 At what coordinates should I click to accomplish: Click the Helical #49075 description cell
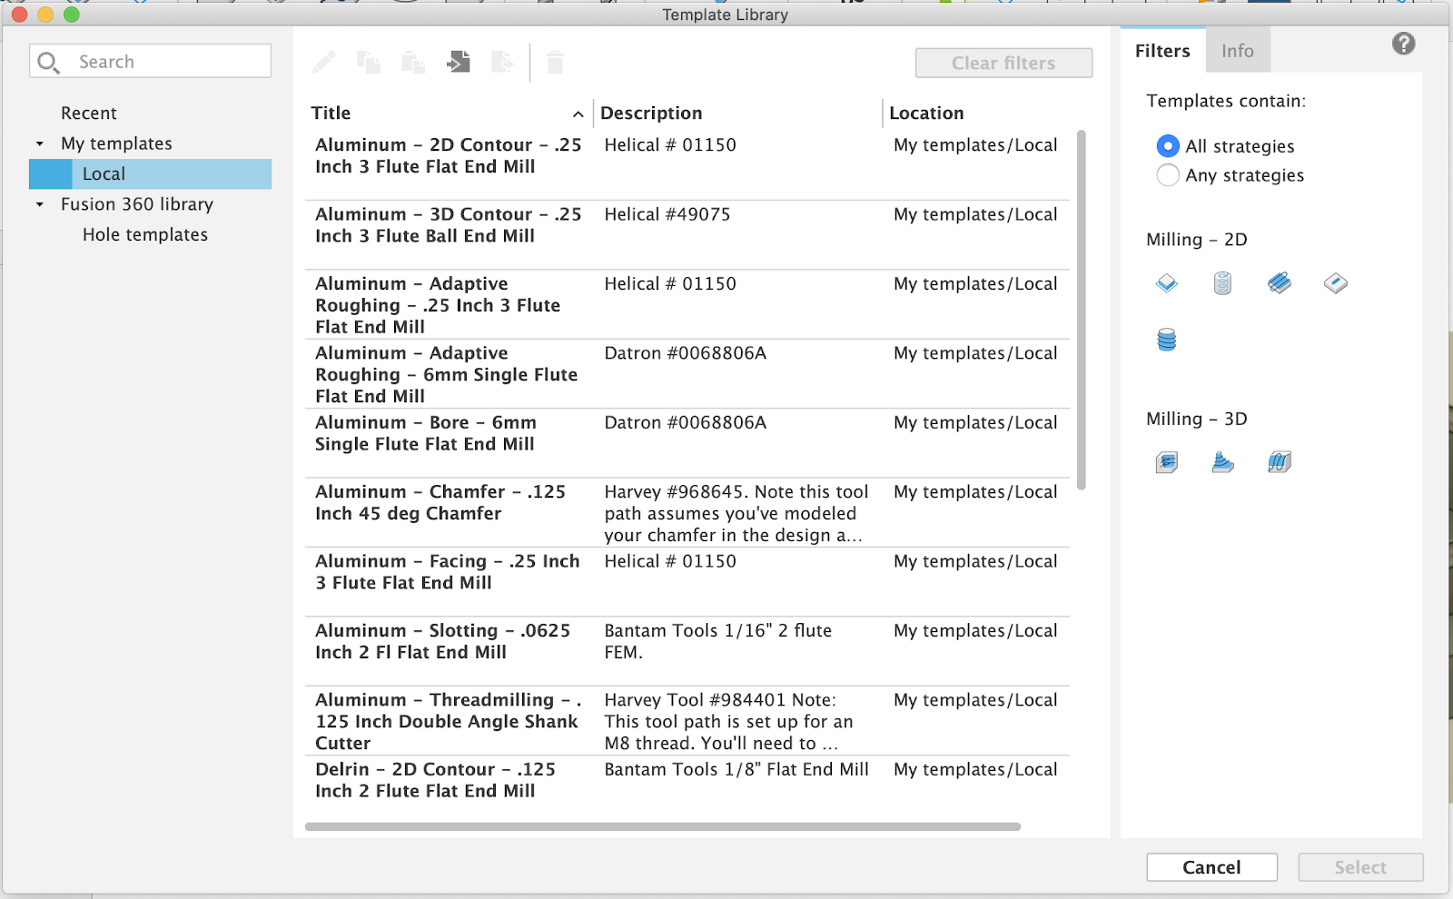pyautogui.click(x=667, y=214)
